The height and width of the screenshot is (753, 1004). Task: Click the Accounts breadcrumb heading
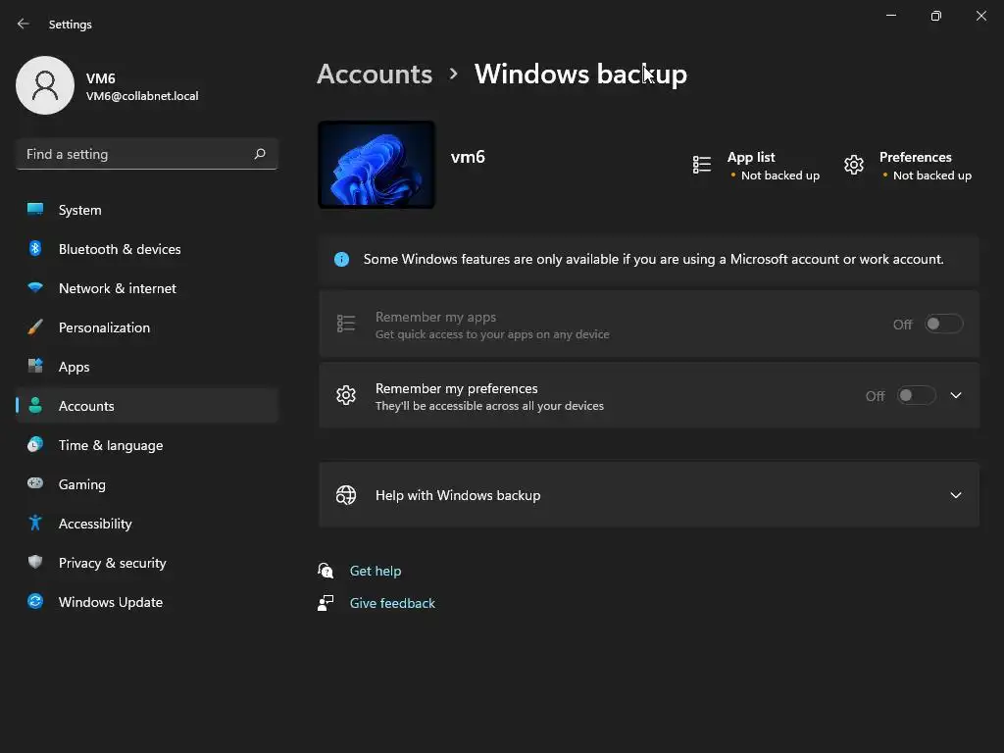coord(375,75)
